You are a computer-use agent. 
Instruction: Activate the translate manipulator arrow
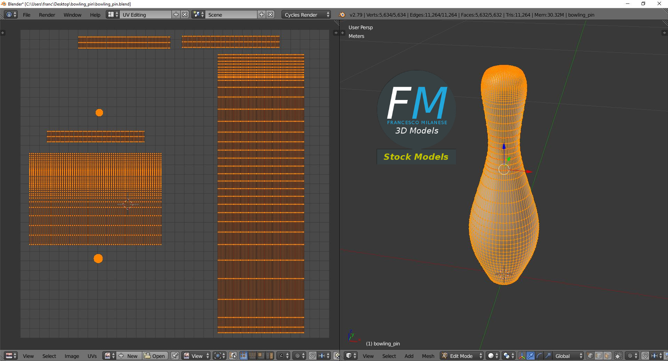click(530, 356)
